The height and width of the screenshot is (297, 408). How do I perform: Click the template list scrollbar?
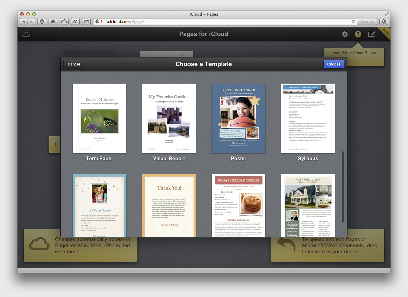click(343, 187)
